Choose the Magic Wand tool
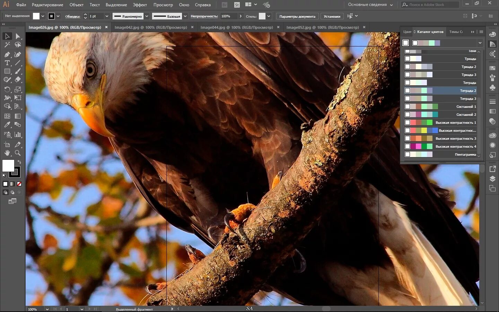The image size is (499, 312). [x=7, y=45]
